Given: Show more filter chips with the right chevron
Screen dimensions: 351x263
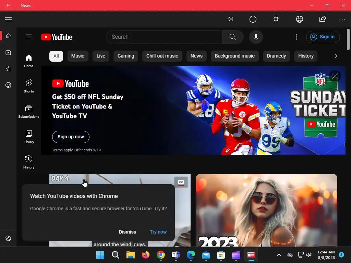Looking at the screenshot, I should (x=336, y=56).
